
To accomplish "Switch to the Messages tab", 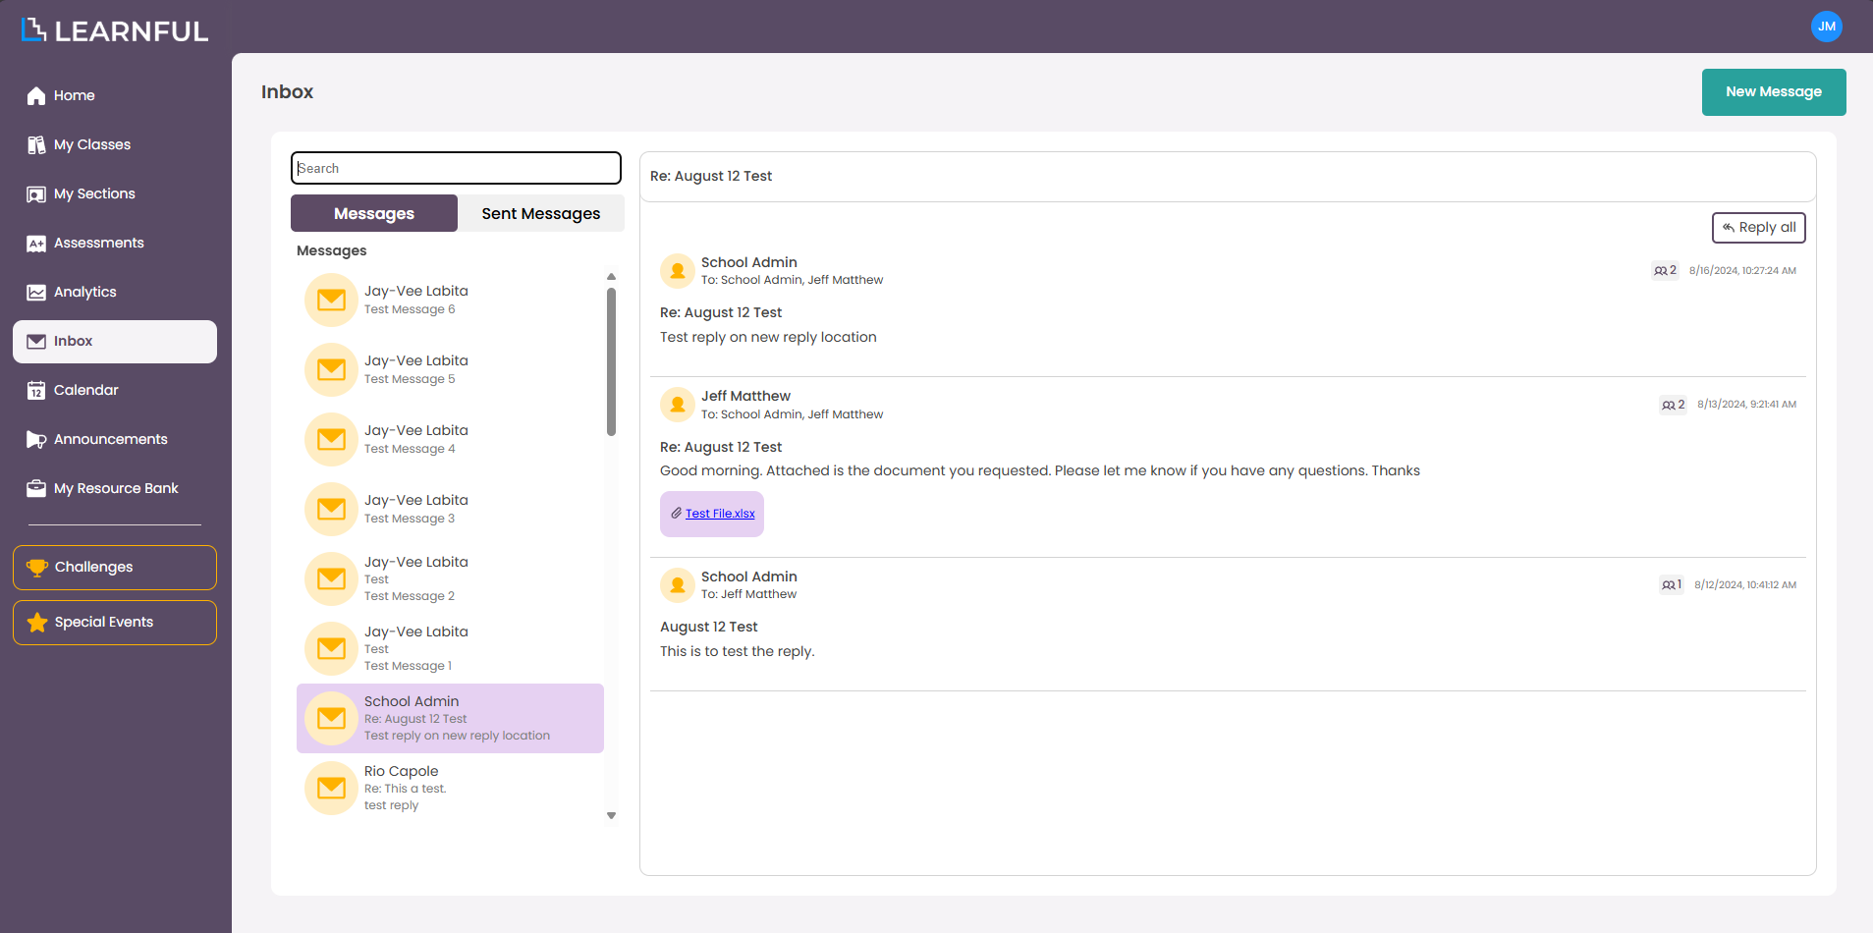I will [x=374, y=213].
